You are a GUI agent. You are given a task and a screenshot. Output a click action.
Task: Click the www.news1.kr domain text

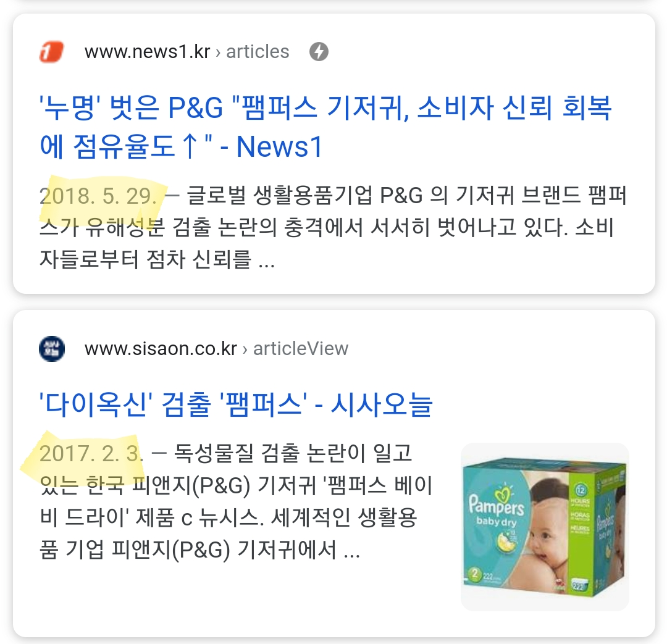[147, 52]
